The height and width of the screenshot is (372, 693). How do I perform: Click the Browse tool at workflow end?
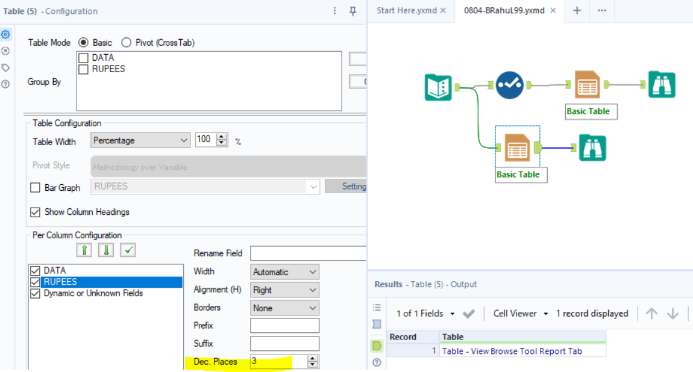pyautogui.click(x=662, y=85)
